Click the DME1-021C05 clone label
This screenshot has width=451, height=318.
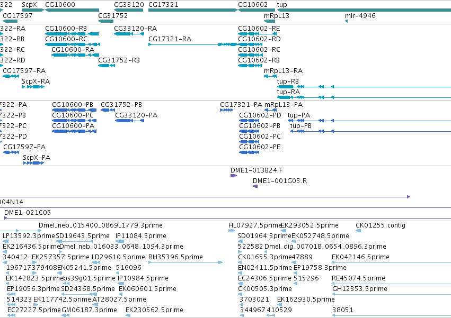[x=28, y=213]
